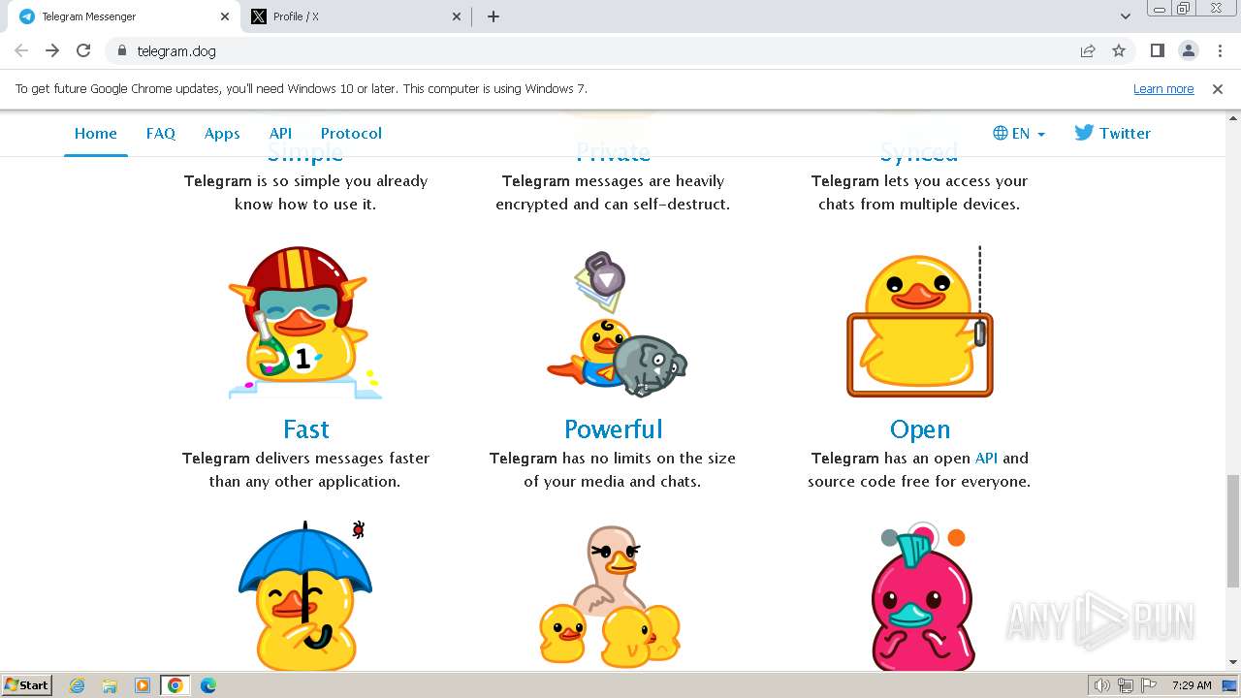Dismiss the Chrome update notification bar
1241x698 pixels.
tap(1218, 88)
